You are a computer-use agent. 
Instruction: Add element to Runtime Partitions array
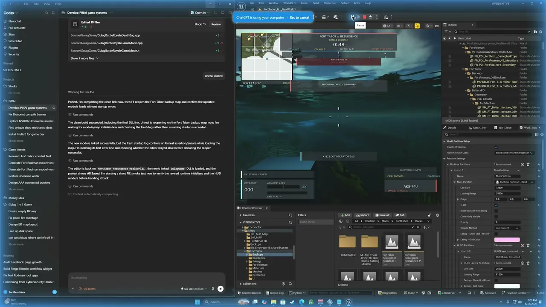pos(523,164)
